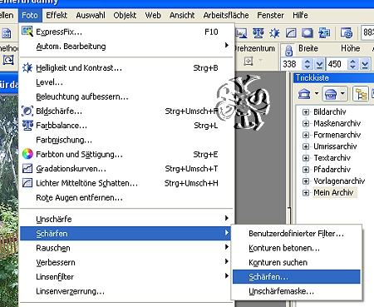Expand the Formenarchiv tree node
The width and height of the screenshot is (374, 307).
tap(306, 135)
